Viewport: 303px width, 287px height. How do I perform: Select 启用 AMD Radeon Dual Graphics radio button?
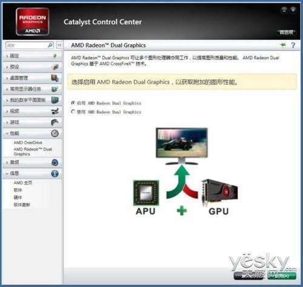click(x=73, y=103)
